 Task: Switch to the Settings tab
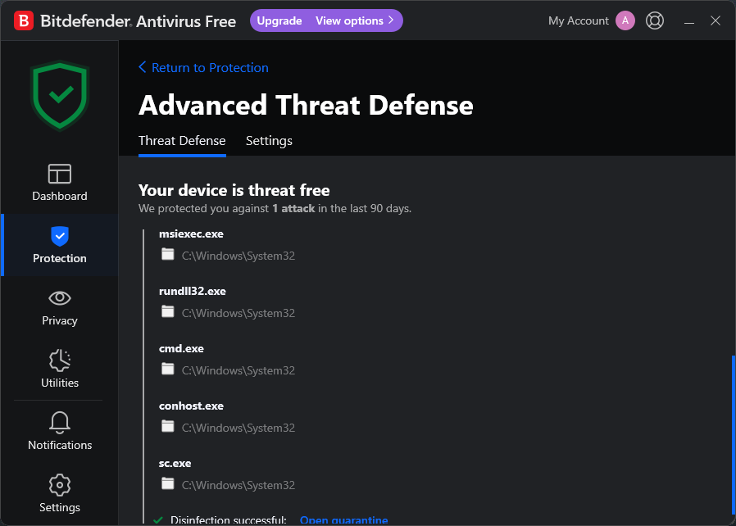[269, 141]
